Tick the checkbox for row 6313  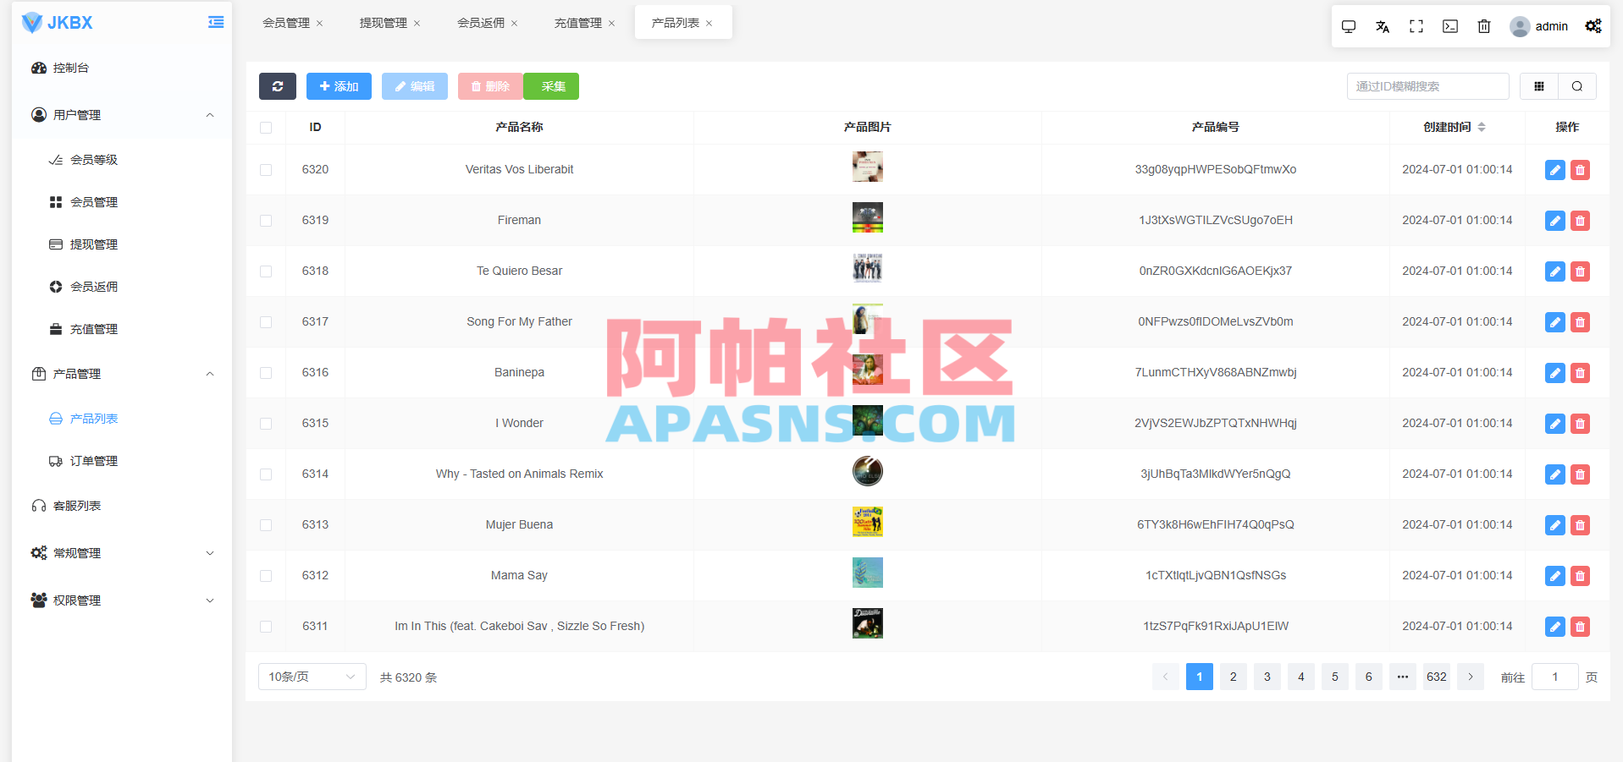[x=266, y=525]
